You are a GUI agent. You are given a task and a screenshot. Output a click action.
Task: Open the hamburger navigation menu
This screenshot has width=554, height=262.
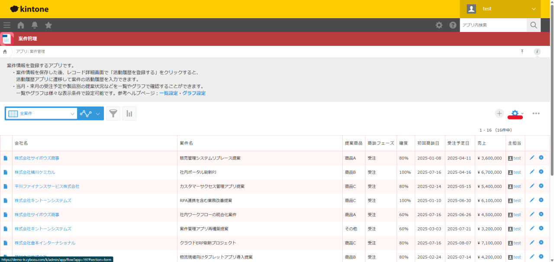point(7,25)
